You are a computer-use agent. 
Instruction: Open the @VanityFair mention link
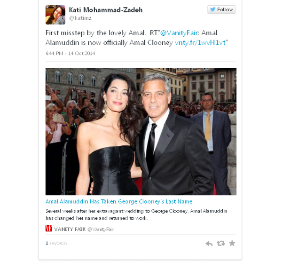(180, 33)
